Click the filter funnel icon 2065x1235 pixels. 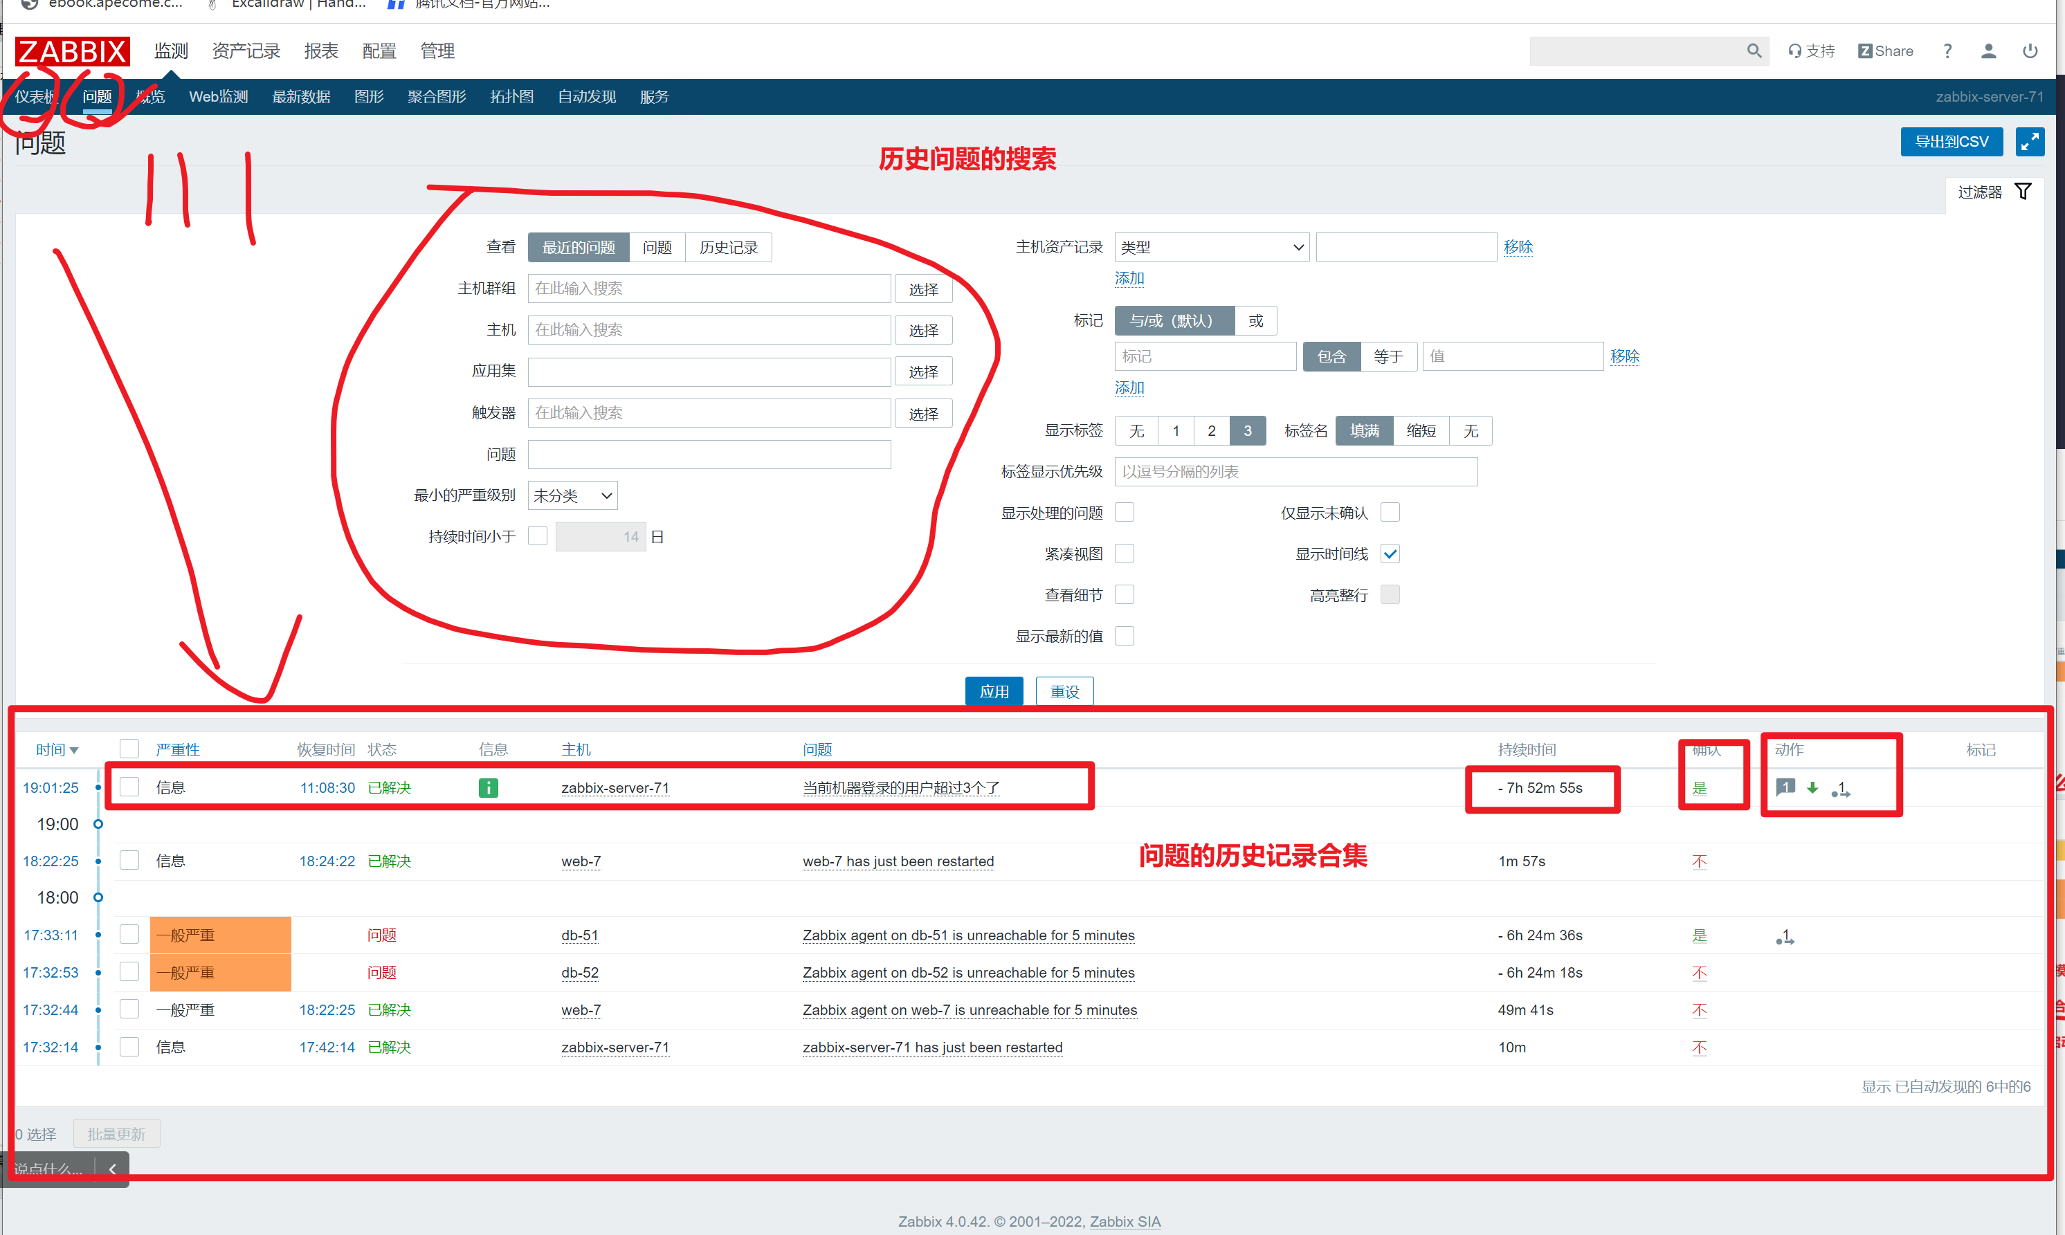pos(2023,192)
